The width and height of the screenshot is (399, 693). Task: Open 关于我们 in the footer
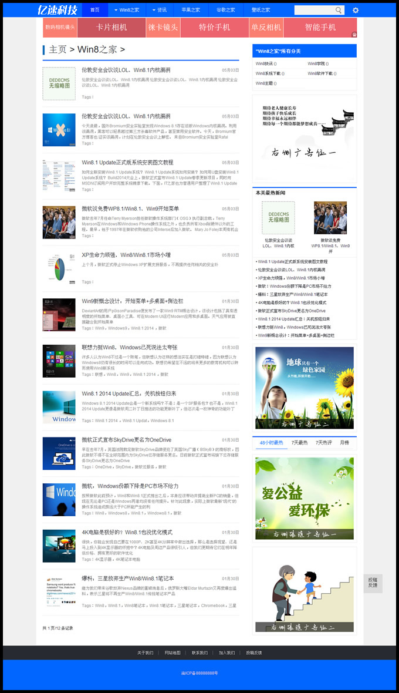pyautogui.click(x=145, y=653)
